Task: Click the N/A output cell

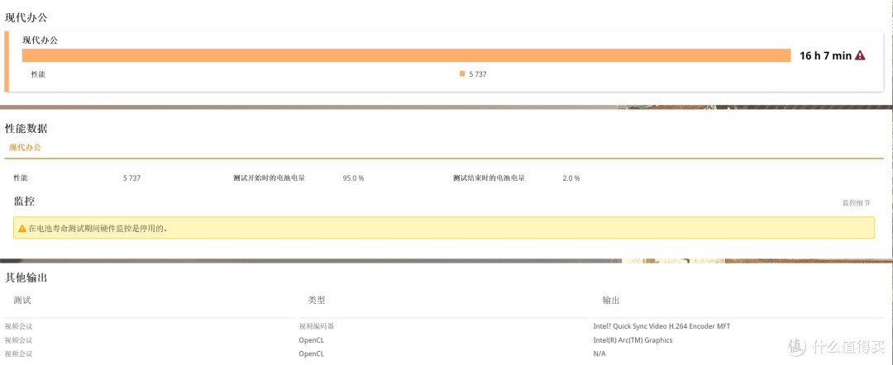Action: [599, 353]
